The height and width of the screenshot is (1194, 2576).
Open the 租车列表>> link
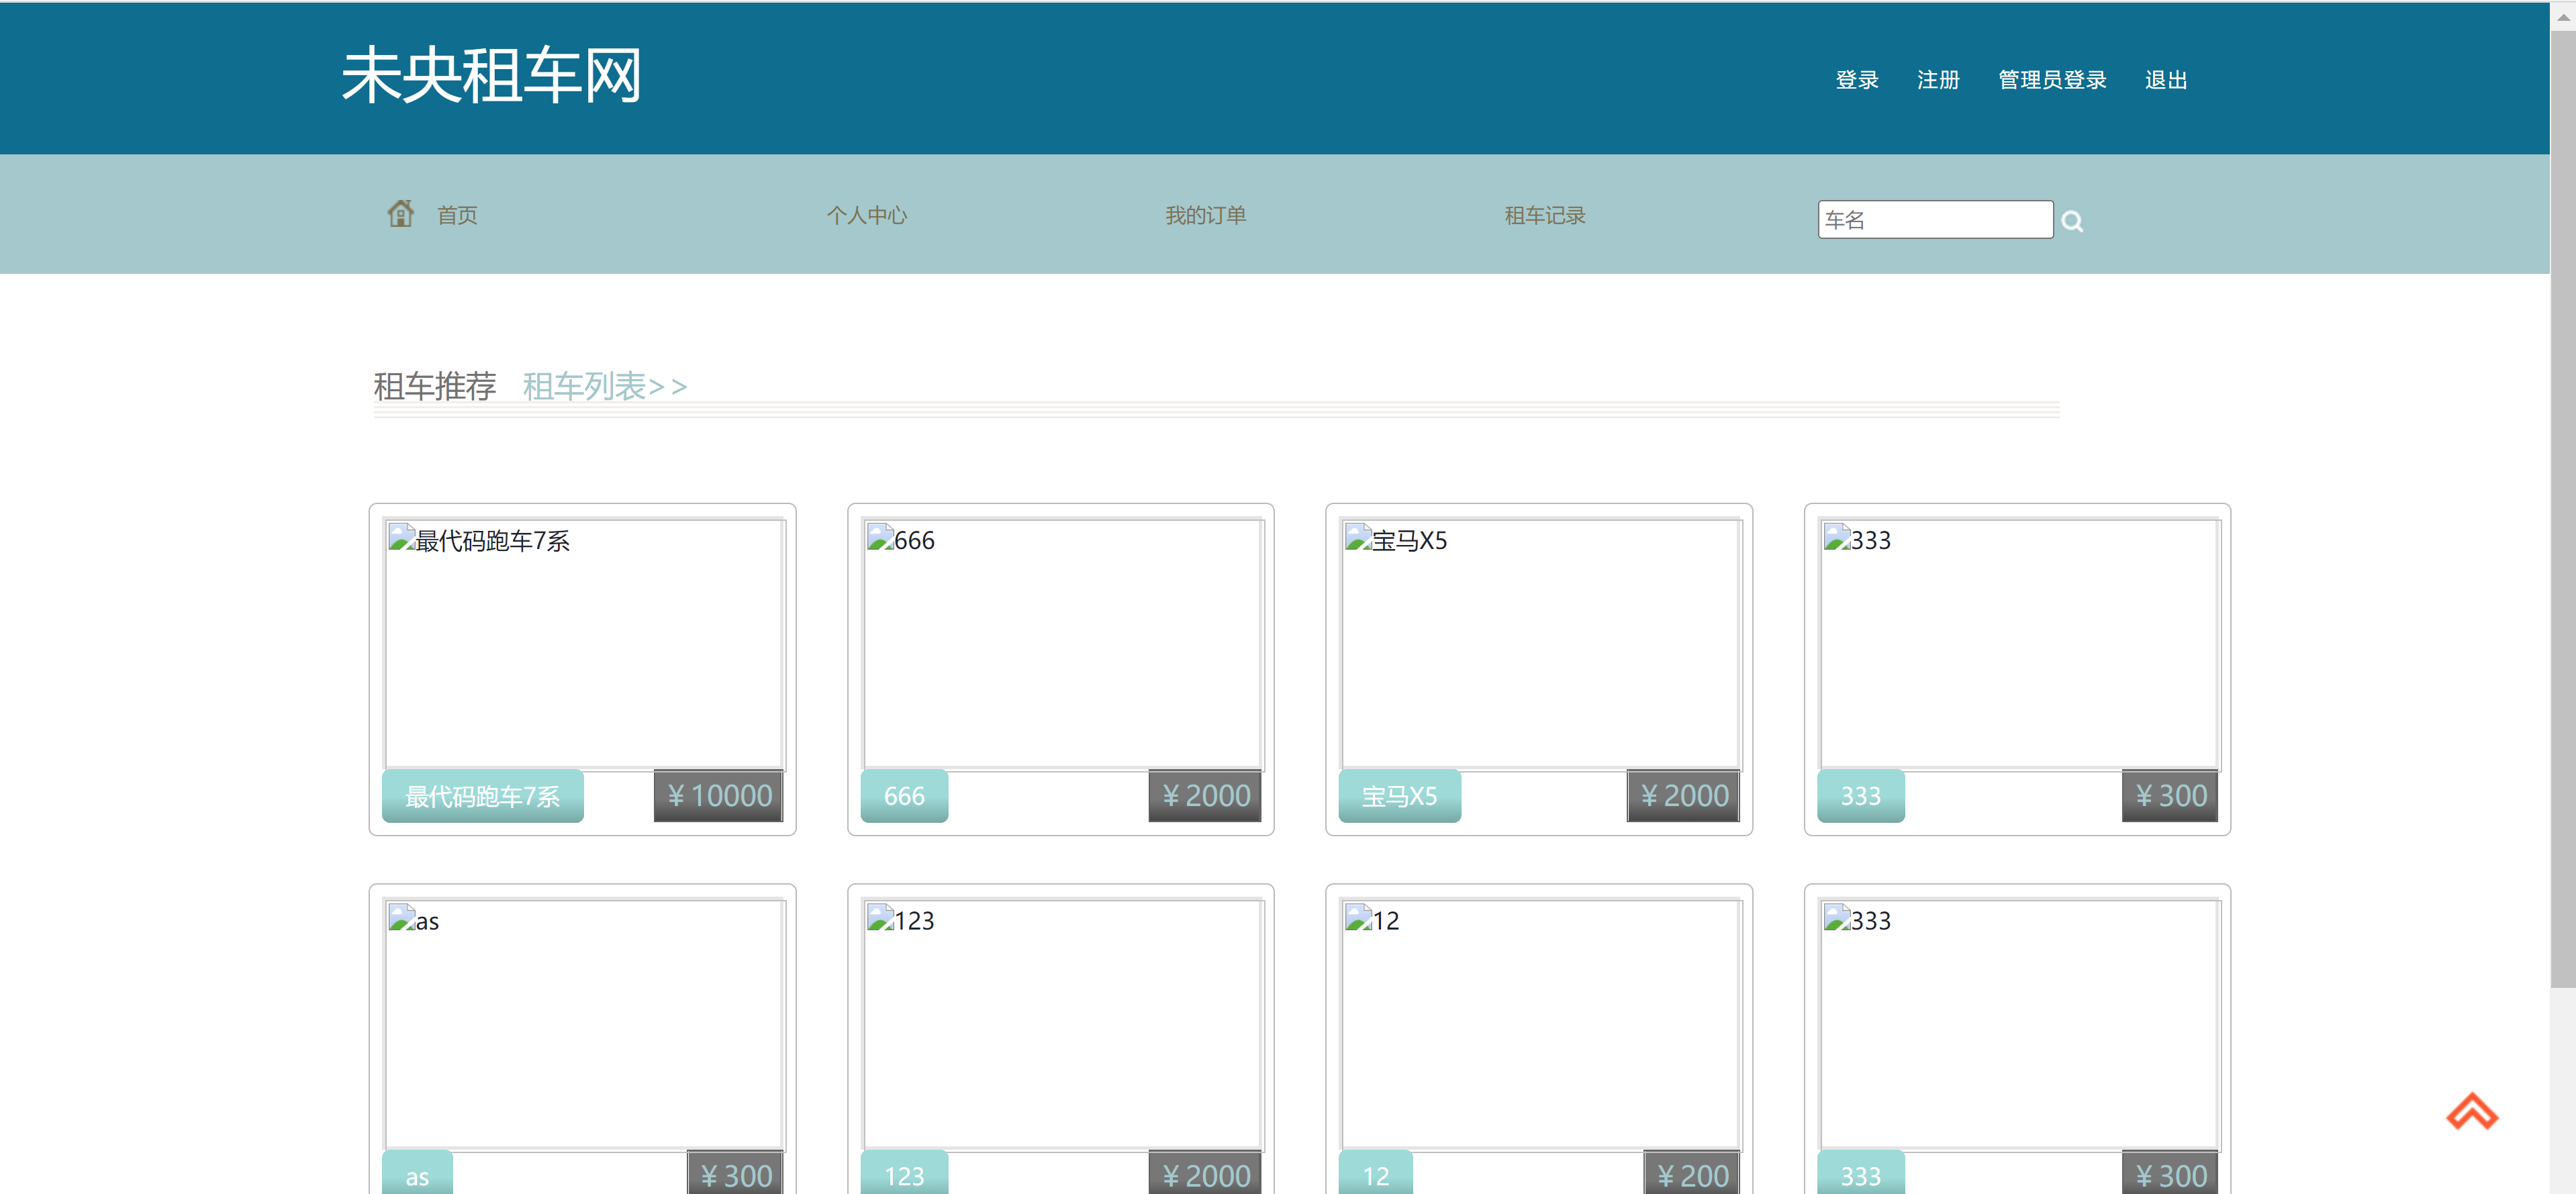(603, 386)
